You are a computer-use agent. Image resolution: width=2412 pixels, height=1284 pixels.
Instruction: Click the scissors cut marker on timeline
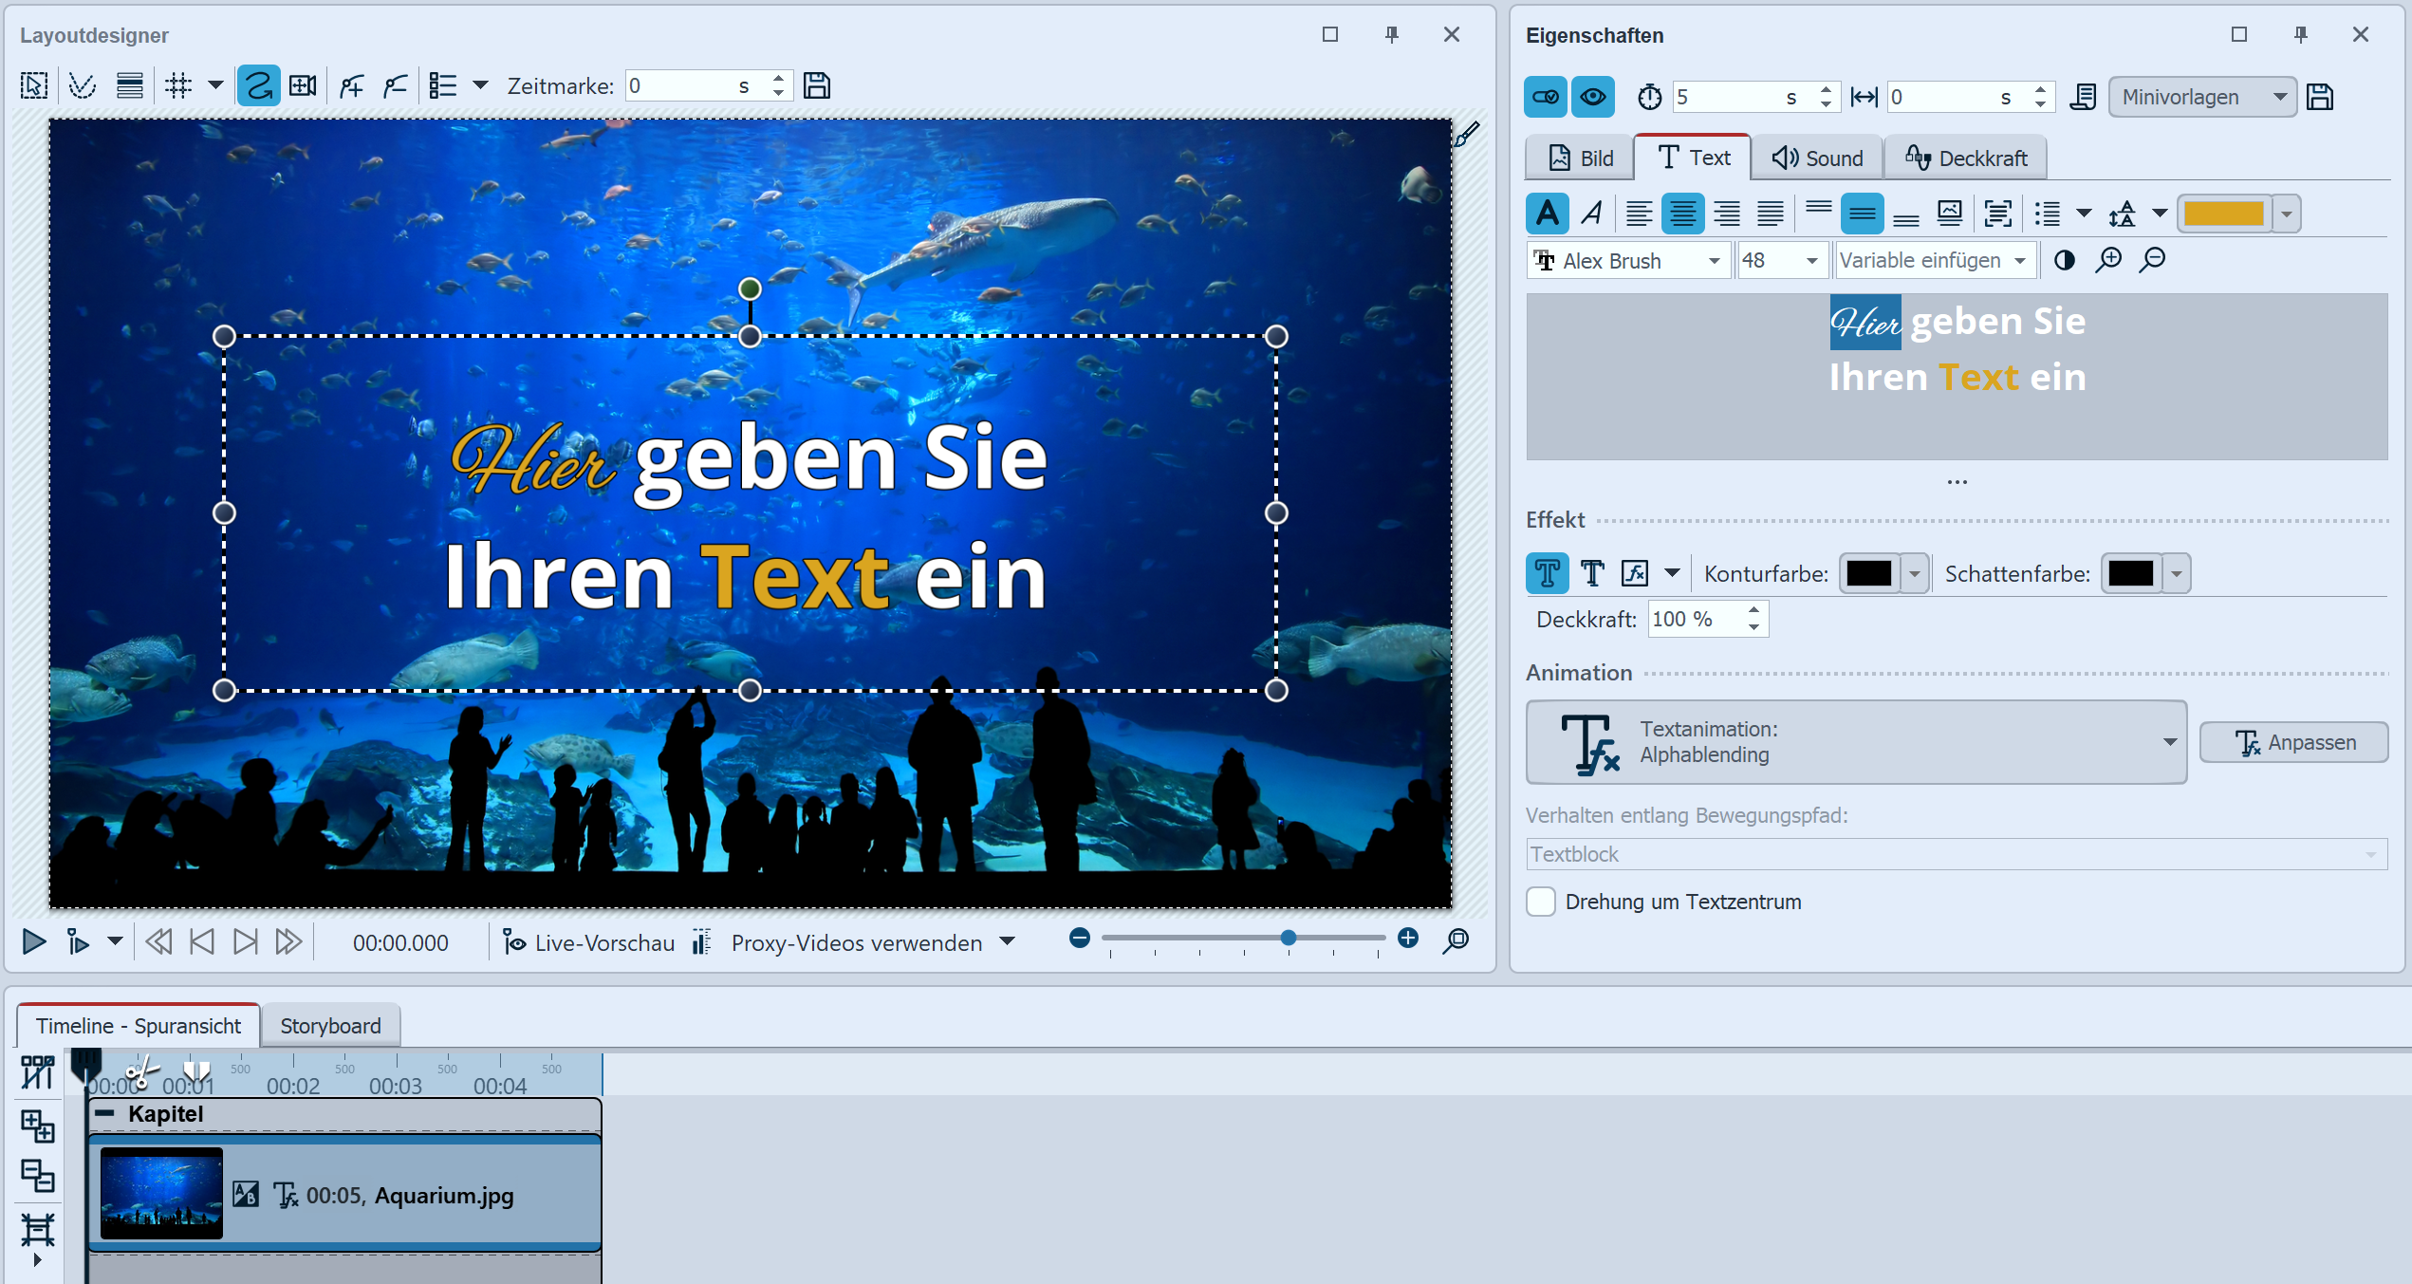pos(140,1074)
